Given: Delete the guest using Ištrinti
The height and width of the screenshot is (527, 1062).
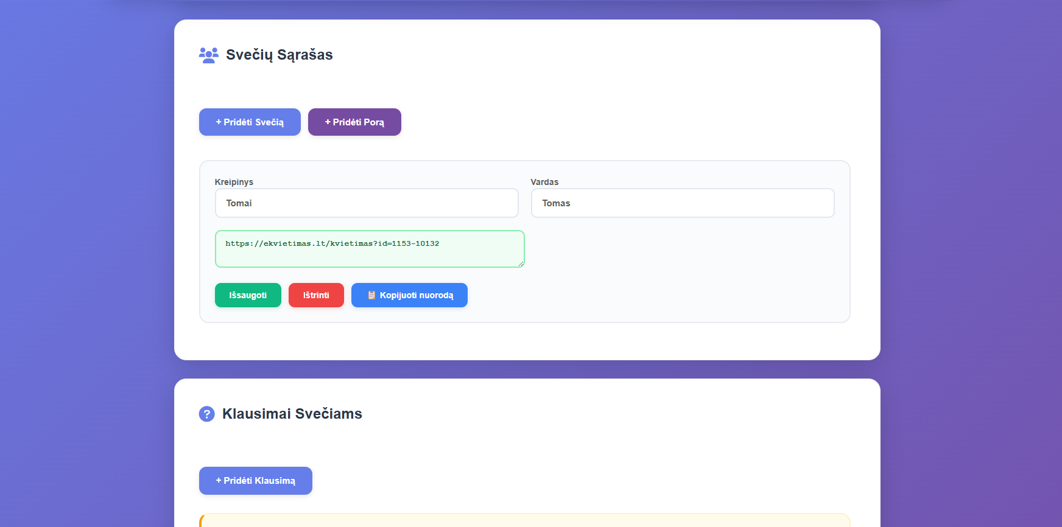Looking at the screenshot, I should [x=316, y=295].
